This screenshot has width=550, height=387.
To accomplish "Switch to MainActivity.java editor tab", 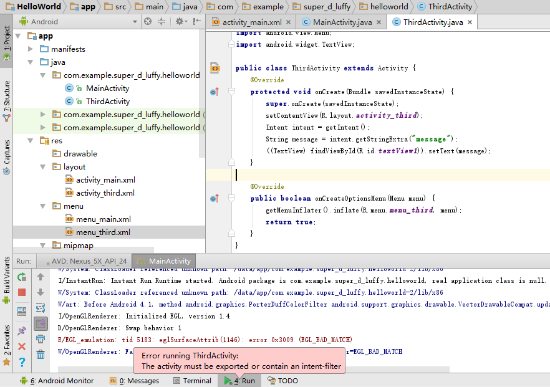I will point(342,22).
